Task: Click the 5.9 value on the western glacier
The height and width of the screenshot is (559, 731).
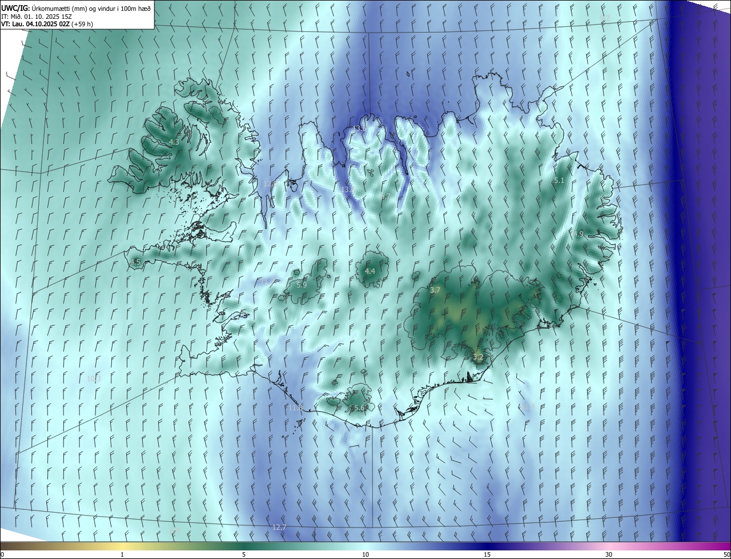Action: (x=302, y=285)
